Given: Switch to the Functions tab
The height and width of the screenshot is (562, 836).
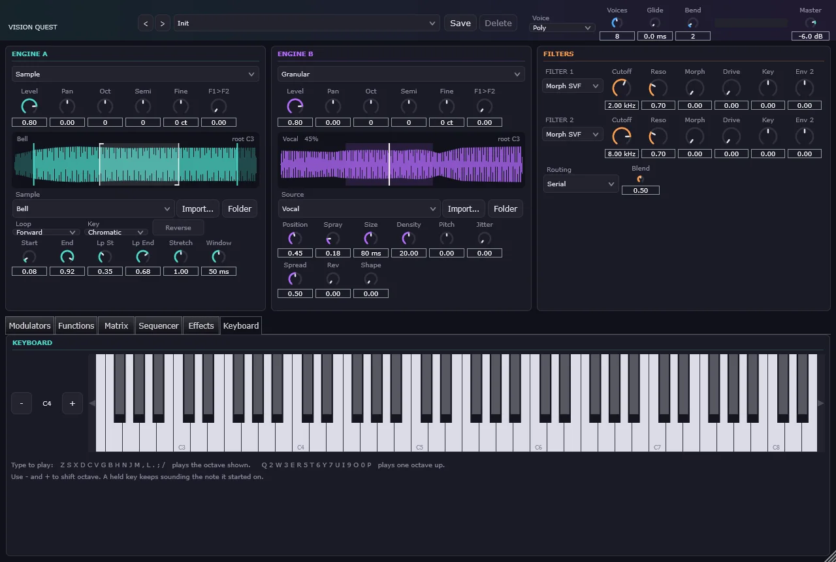Looking at the screenshot, I should [76, 325].
